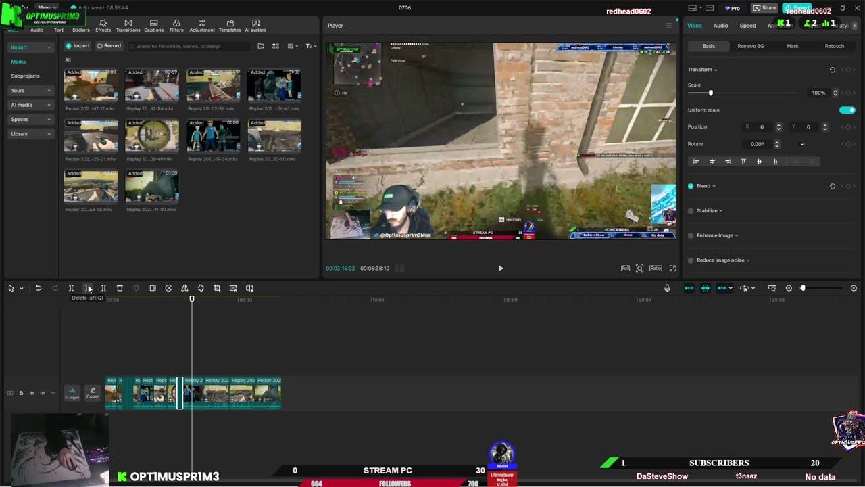Open the Captions panel
Viewport: 865px width, 487px height.
(153, 26)
